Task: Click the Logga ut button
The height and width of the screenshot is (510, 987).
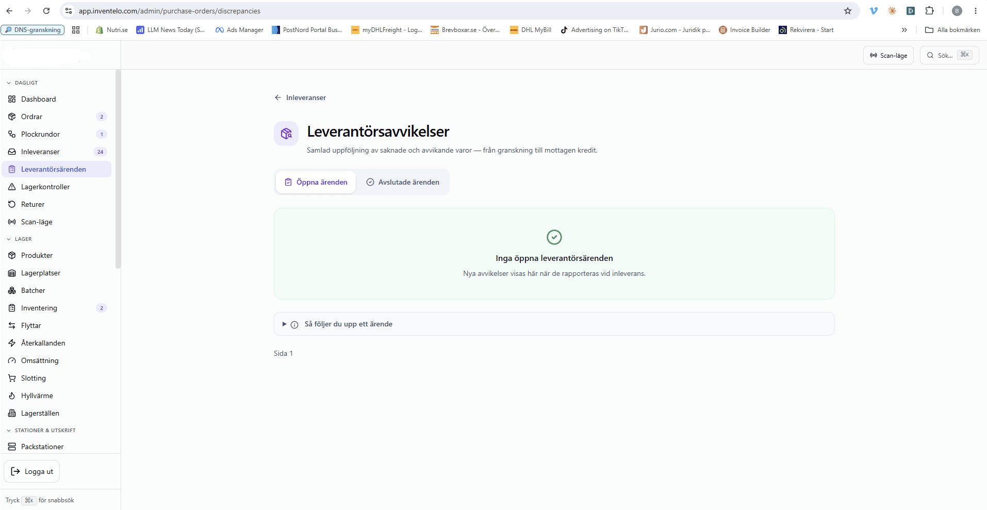Action: coord(32,471)
